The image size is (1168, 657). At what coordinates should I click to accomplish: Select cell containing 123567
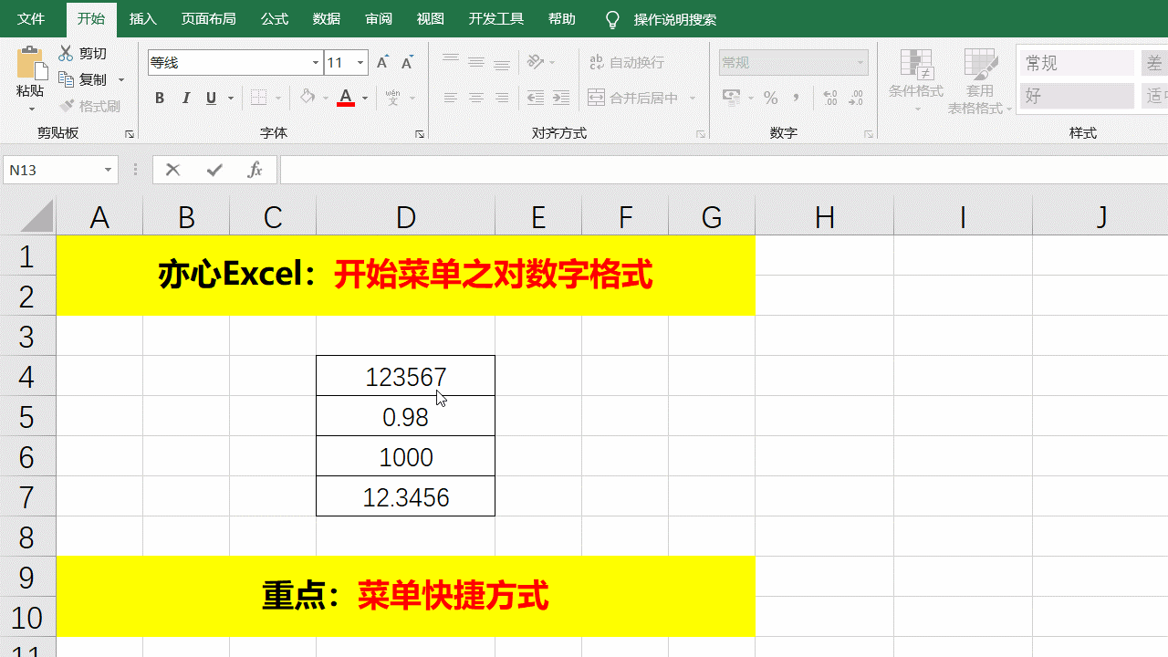405,376
